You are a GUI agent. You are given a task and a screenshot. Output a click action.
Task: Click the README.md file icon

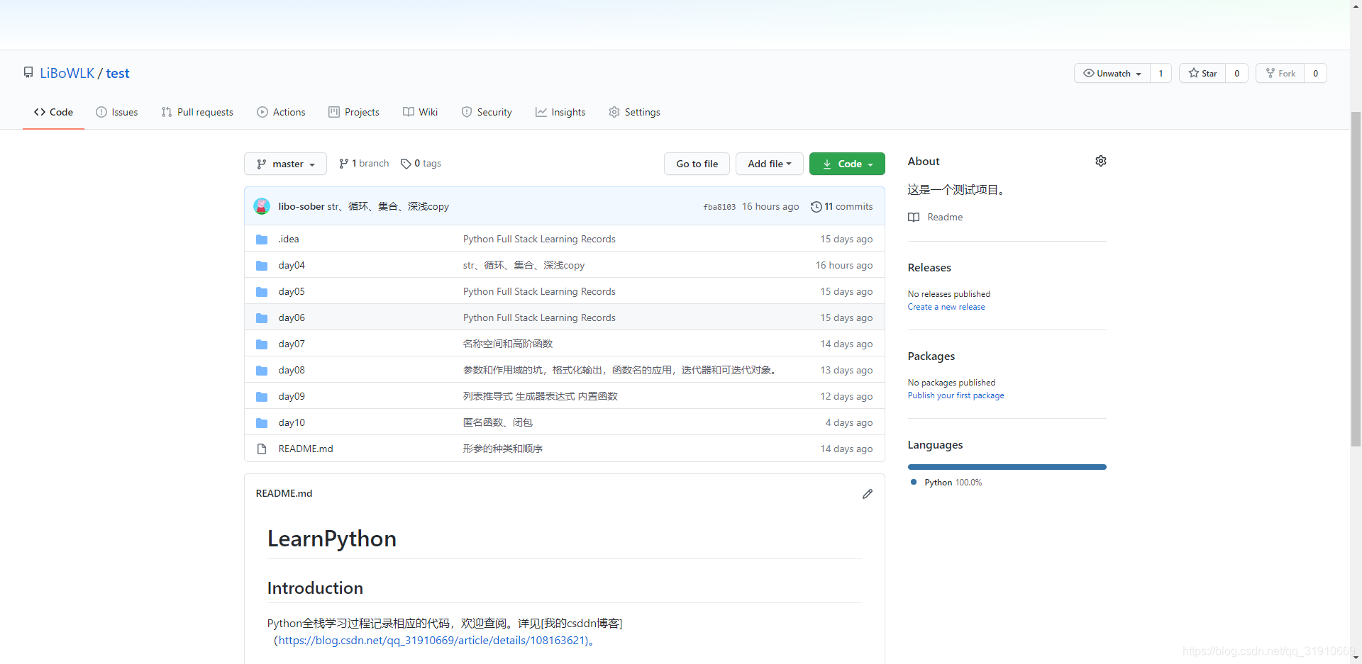(x=262, y=449)
